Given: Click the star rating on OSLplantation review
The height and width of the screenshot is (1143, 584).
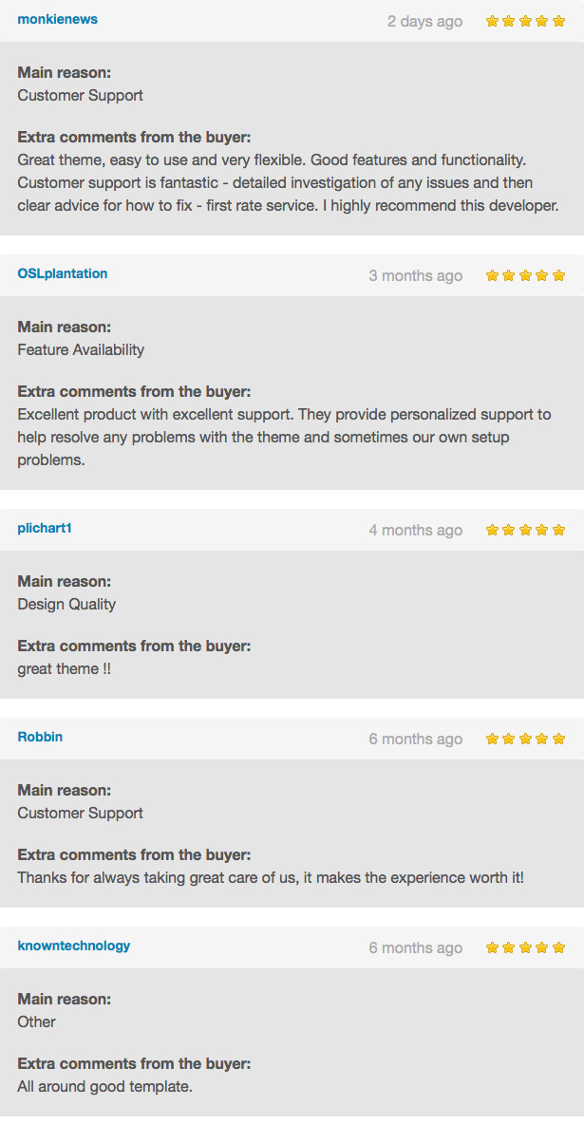Looking at the screenshot, I should coord(525,275).
